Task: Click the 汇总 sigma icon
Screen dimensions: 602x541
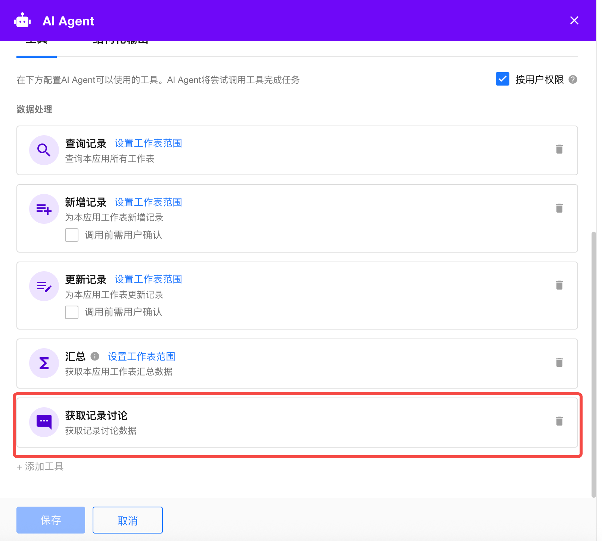Action: pyautogui.click(x=44, y=363)
